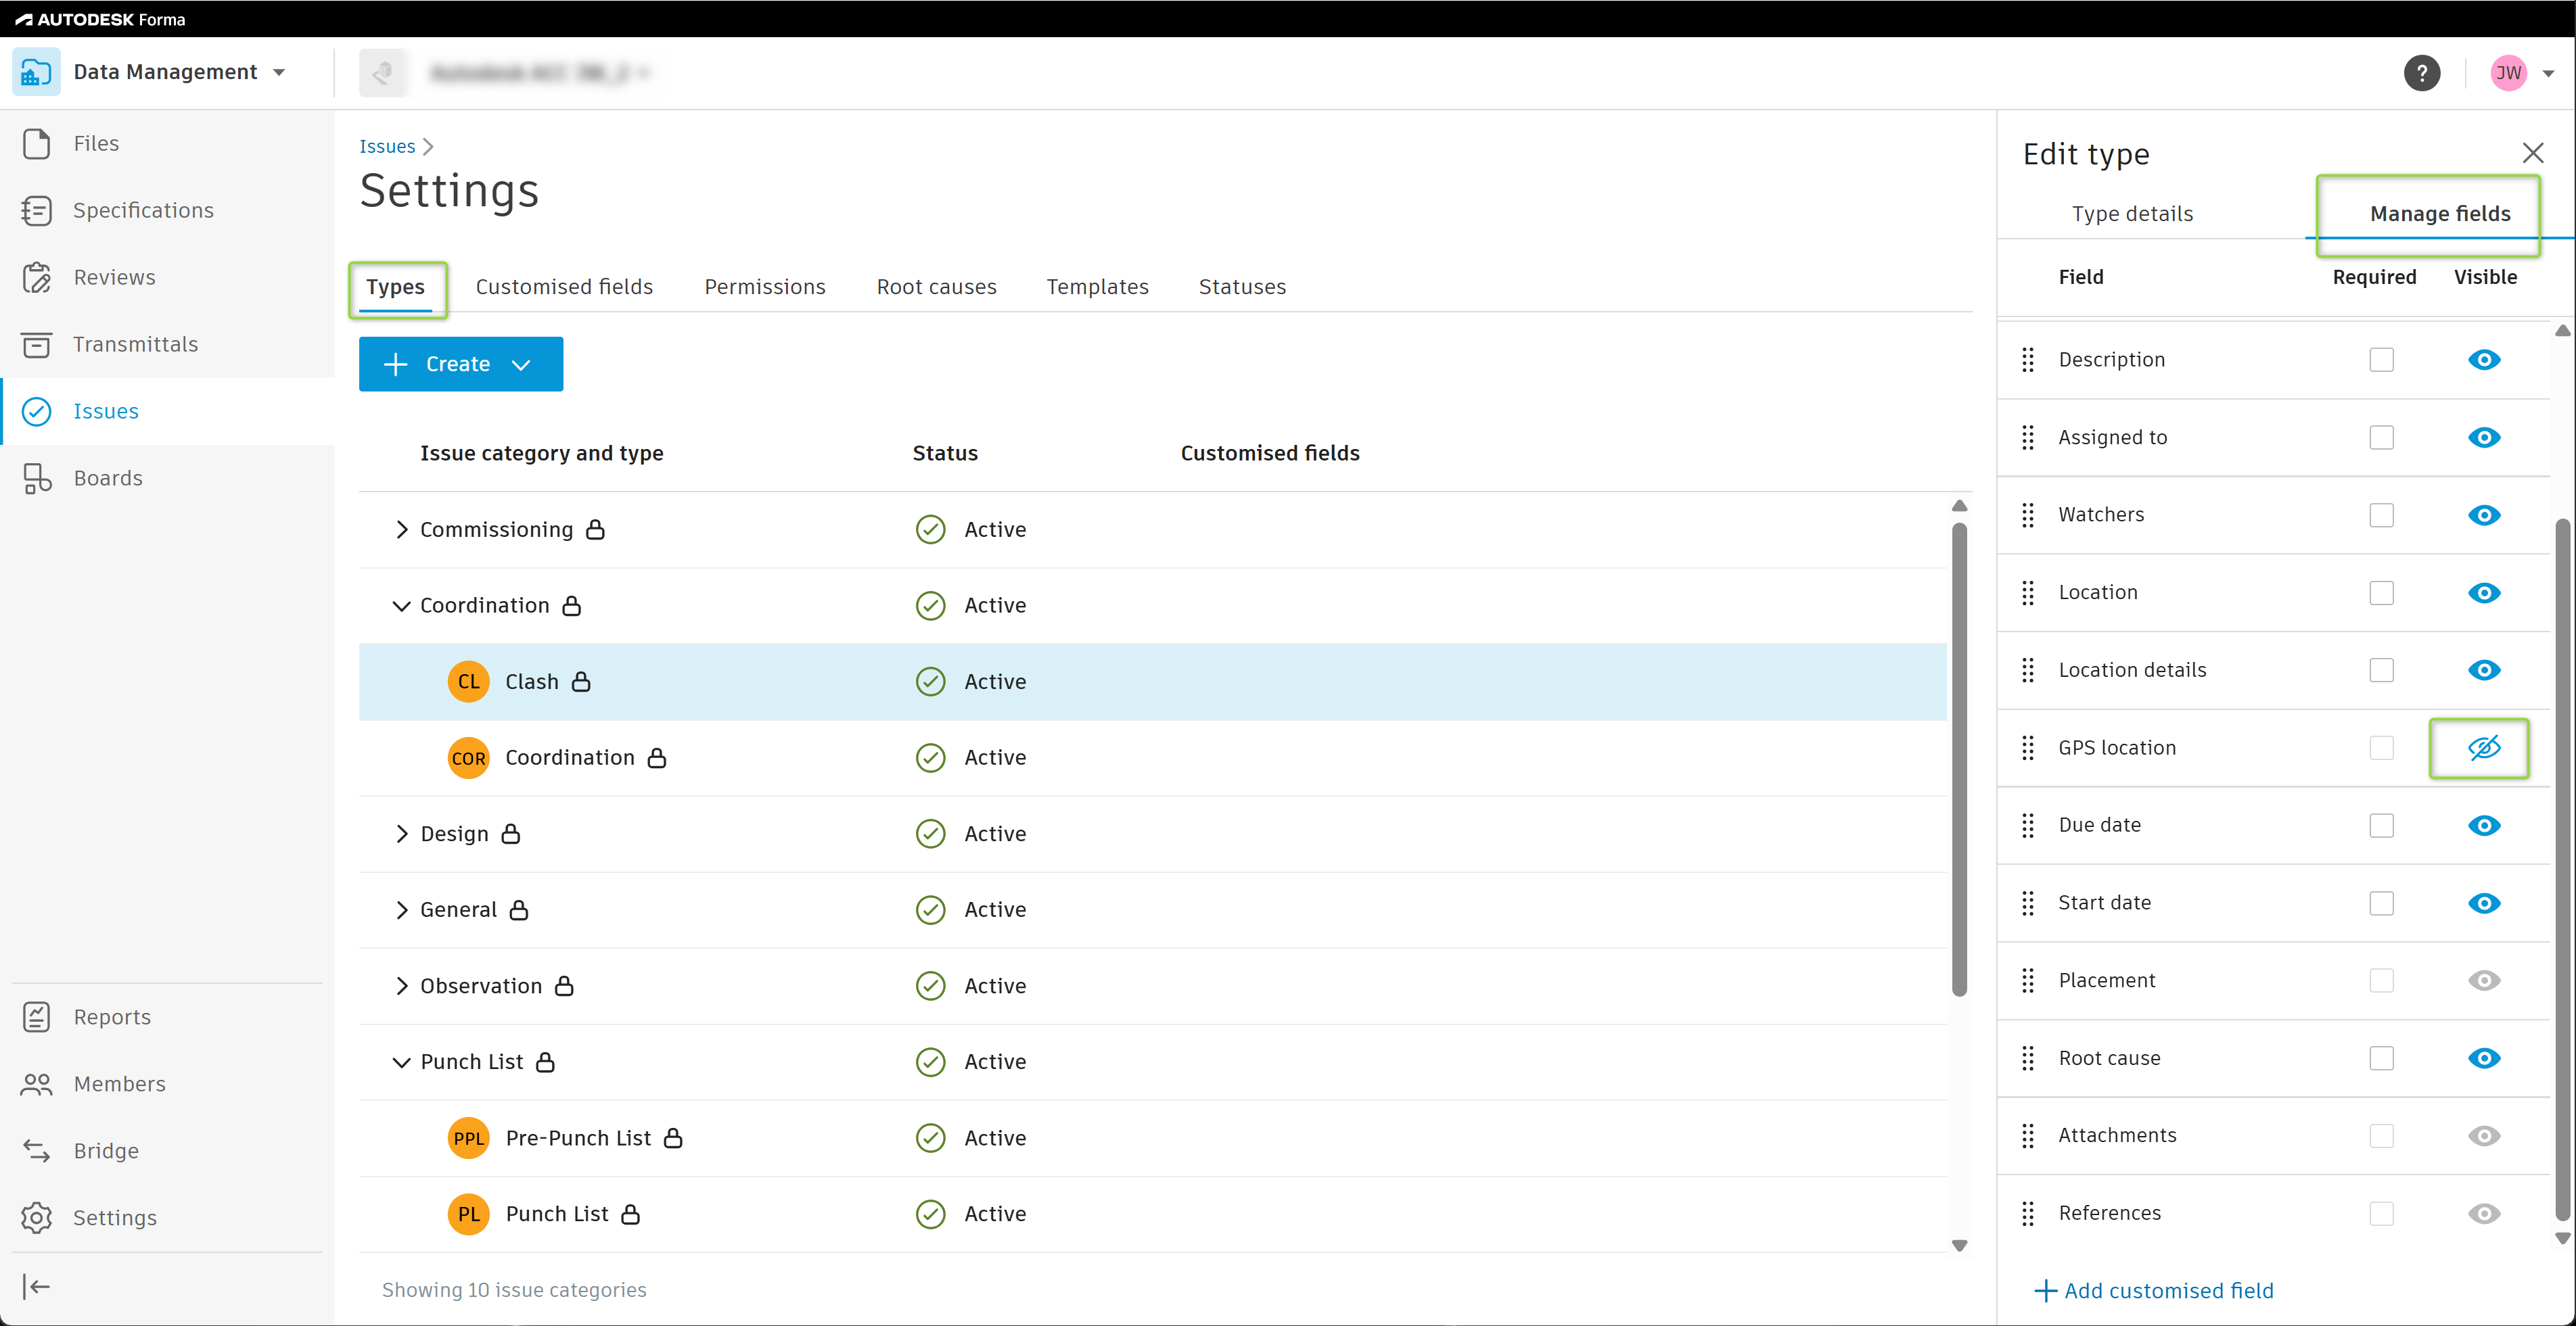Tick Required checkbox for Description
Viewport: 2576px width, 1326px height.
pos(2381,360)
